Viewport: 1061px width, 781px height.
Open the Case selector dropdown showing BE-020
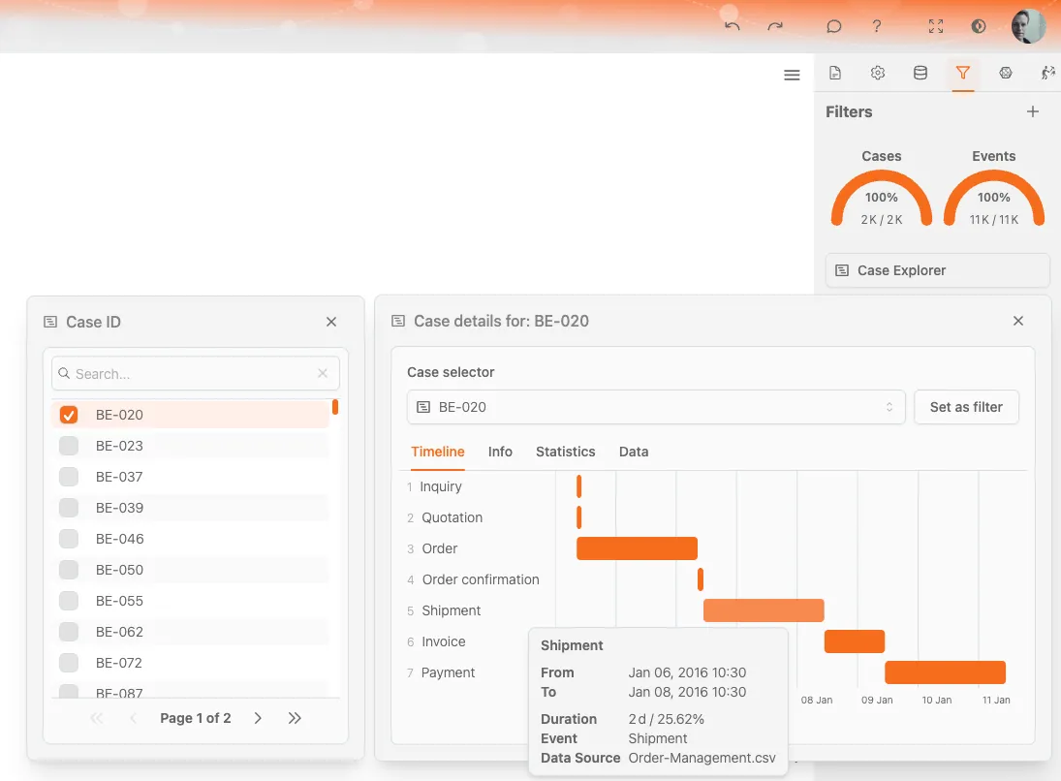(656, 407)
